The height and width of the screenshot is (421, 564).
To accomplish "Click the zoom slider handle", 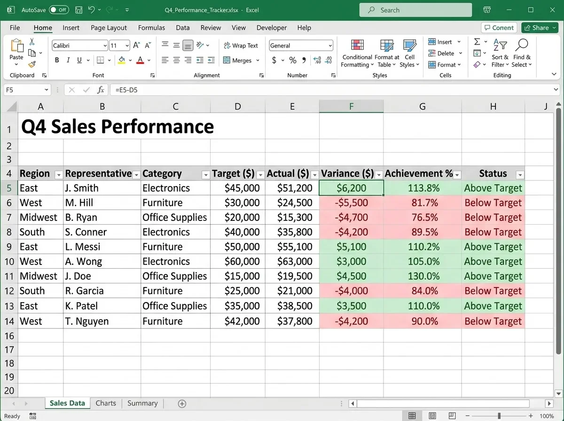I will (x=499, y=416).
